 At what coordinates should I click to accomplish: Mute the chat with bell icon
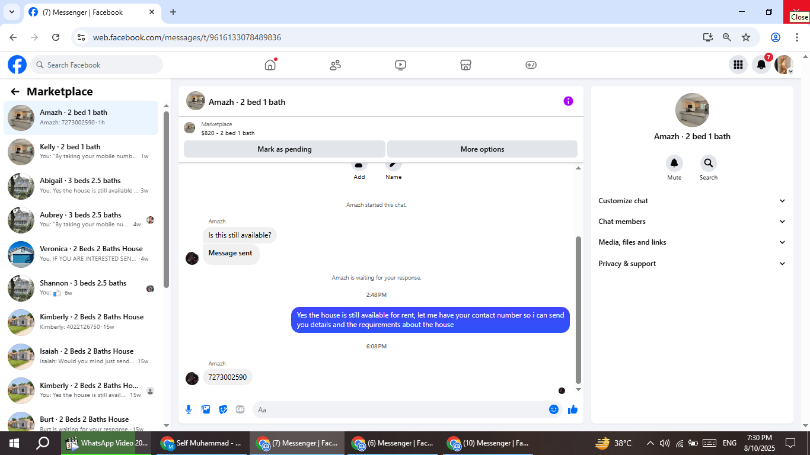point(674,163)
